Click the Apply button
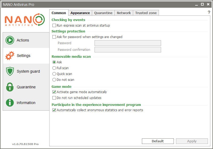 pyautogui.click(x=192, y=141)
